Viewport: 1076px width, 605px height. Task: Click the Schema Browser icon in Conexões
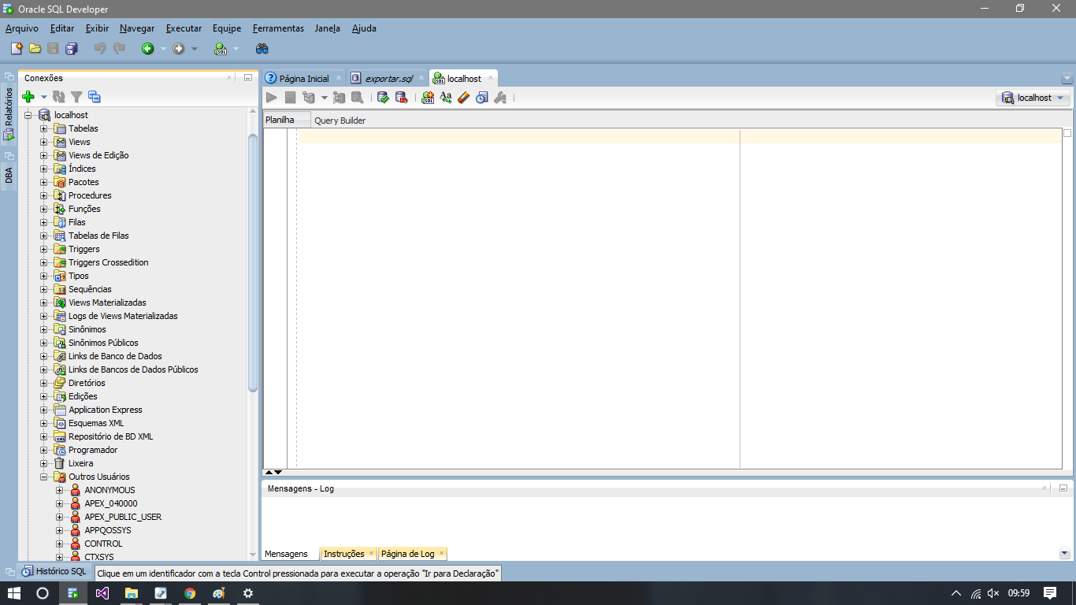[x=95, y=97]
